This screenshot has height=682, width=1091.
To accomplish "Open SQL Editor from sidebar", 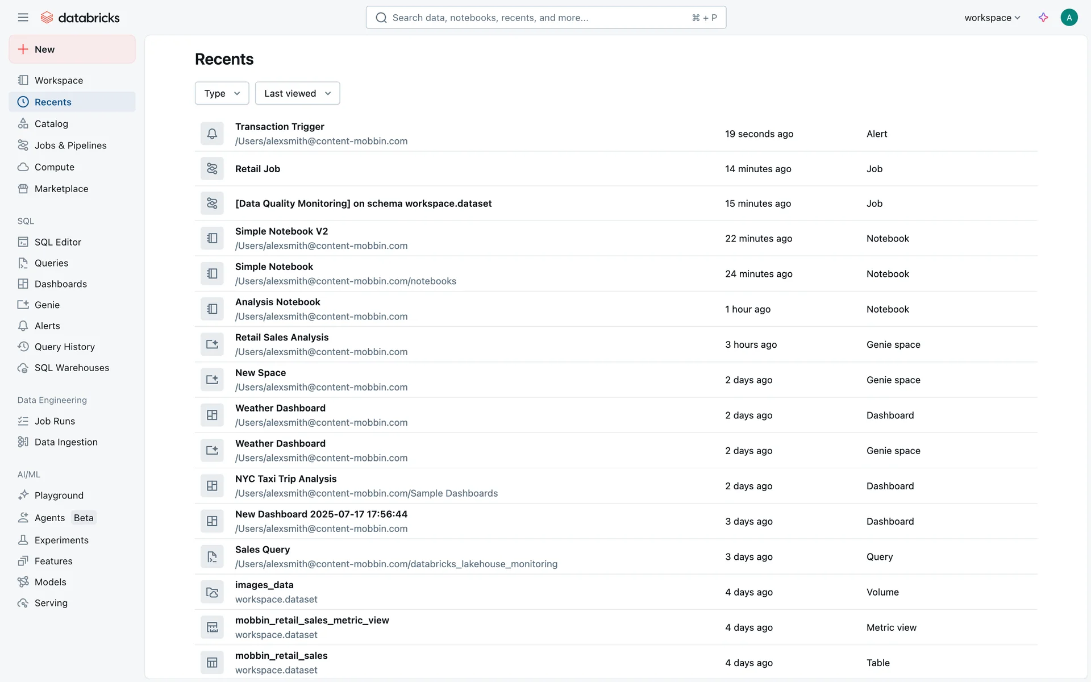I will pos(57,242).
